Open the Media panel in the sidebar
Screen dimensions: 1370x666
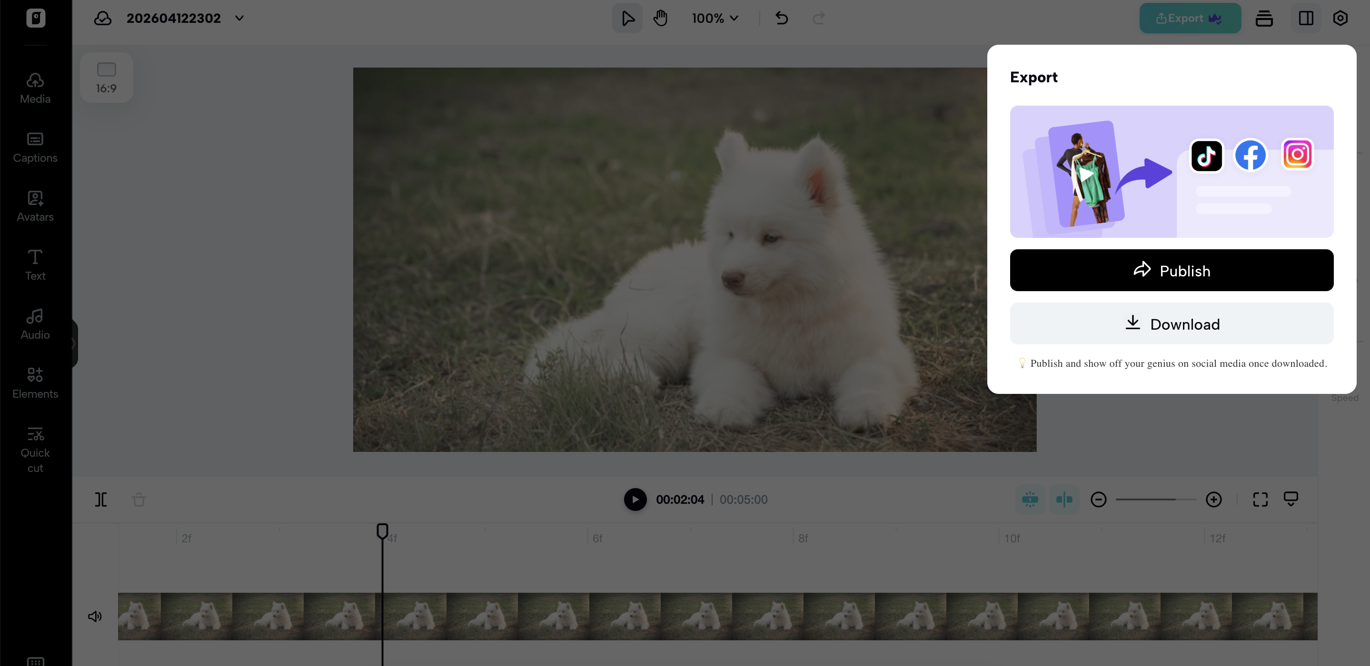coord(35,88)
